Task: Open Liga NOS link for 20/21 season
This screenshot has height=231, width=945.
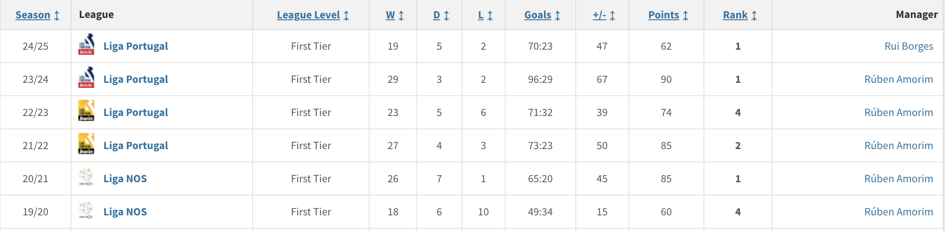Action: click(125, 179)
